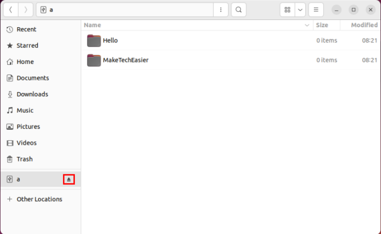The image size is (381, 234).
Task: Go back with the back arrow
Action: pyautogui.click(x=10, y=10)
